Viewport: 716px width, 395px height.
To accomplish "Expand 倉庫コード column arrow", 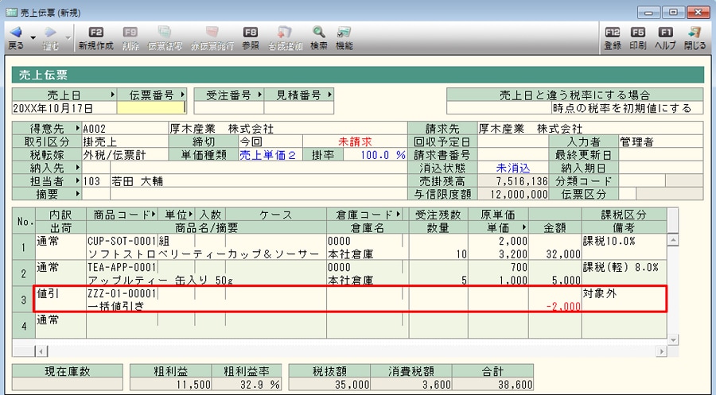I will coord(399,215).
